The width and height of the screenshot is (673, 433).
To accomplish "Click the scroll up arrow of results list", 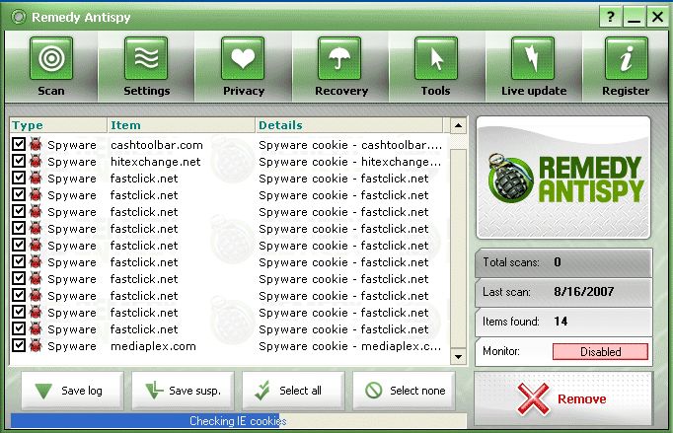I will point(458,125).
